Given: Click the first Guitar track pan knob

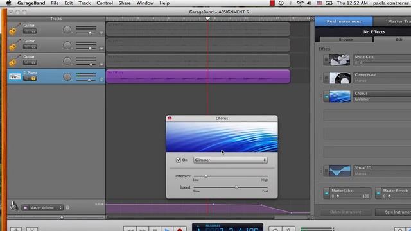Looking at the screenshot, I should pyautogui.click(x=67, y=30).
